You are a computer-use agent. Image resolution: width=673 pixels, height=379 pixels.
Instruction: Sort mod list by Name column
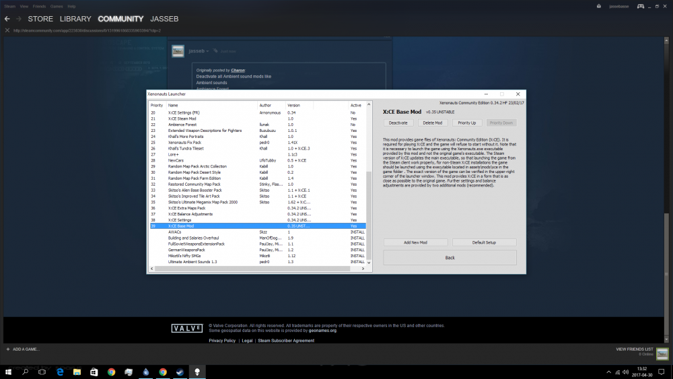(x=211, y=105)
